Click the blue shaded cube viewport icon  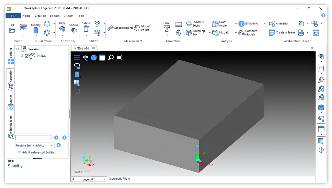(x=94, y=57)
